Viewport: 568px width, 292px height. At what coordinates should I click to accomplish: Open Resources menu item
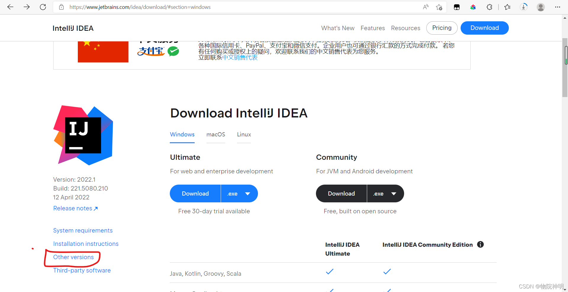[406, 28]
